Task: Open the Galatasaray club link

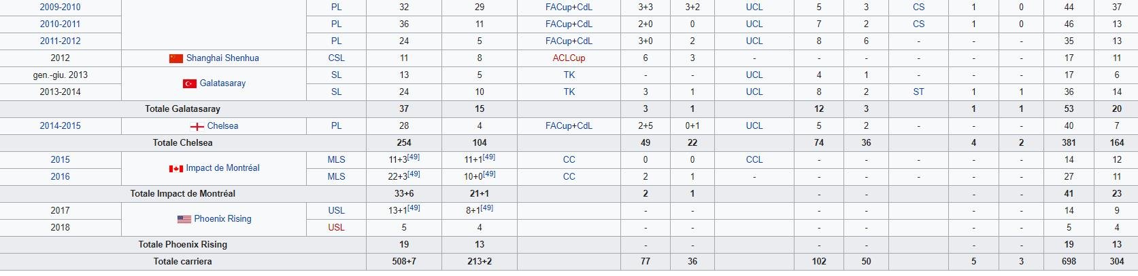Action: [222, 83]
